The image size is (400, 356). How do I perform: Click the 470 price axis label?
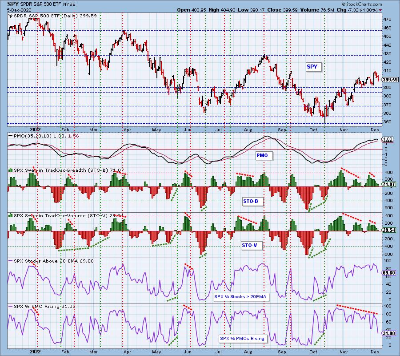coord(387,20)
